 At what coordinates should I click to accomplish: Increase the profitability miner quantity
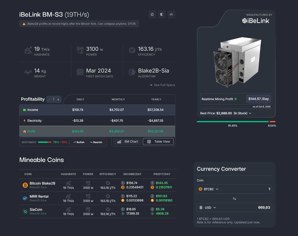click(58, 99)
